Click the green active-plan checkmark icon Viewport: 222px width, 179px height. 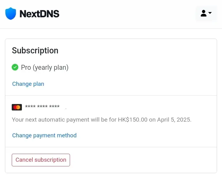tap(15, 67)
